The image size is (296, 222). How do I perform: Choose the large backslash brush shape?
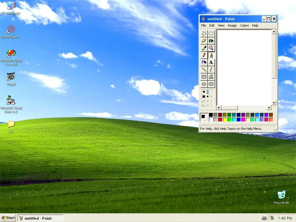pos(204,106)
